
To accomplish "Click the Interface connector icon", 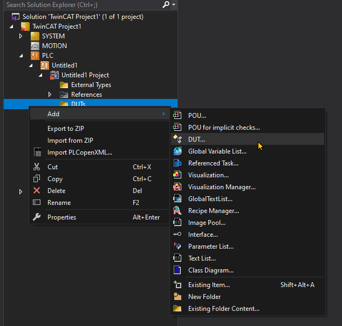I will [x=177, y=234].
